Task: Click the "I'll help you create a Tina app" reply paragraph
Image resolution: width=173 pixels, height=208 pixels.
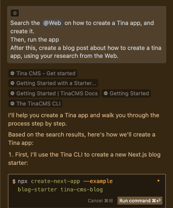Action: tap(83, 120)
